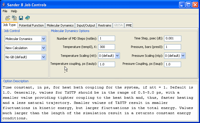Open the Pressure Scaling (ntp) dropdown
This screenshot has width=200, height=123.
pos(183,56)
